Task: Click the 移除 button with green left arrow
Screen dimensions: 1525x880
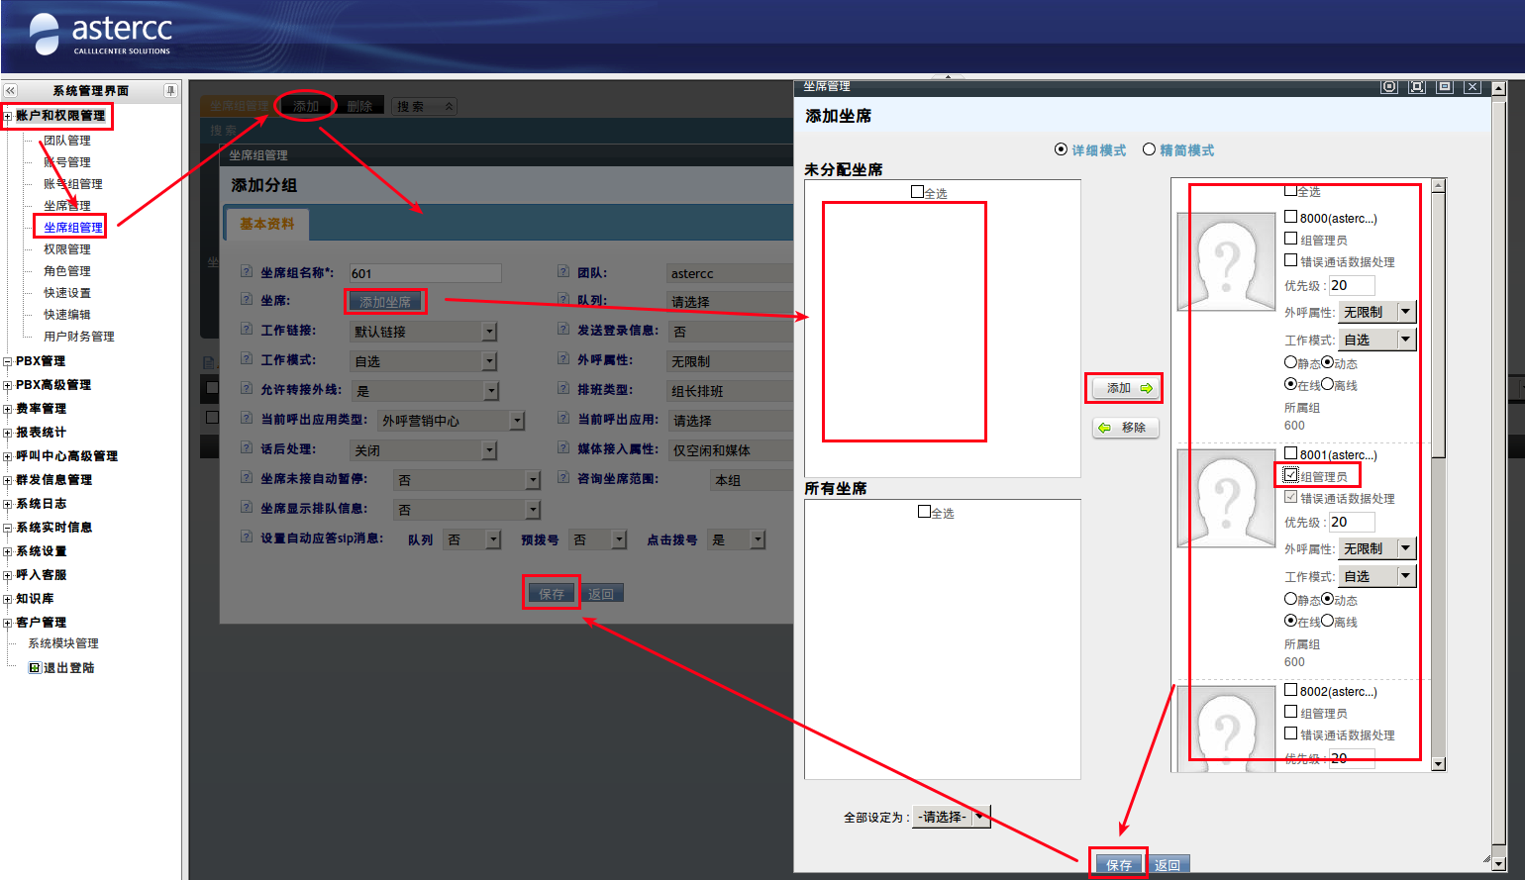Action: (x=1124, y=428)
